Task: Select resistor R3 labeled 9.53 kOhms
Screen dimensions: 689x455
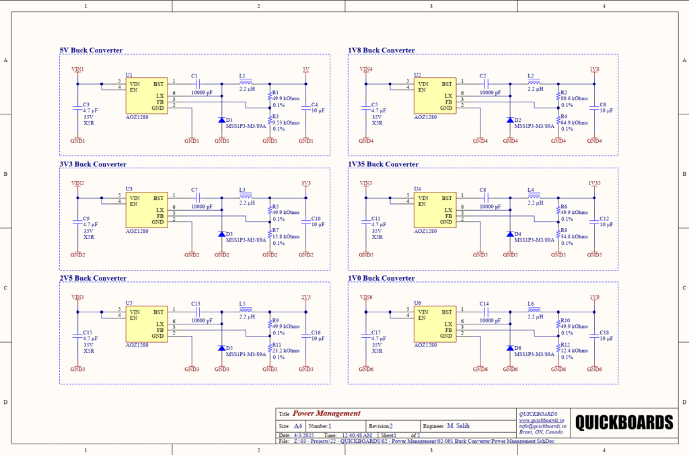Action: (270, 118)
